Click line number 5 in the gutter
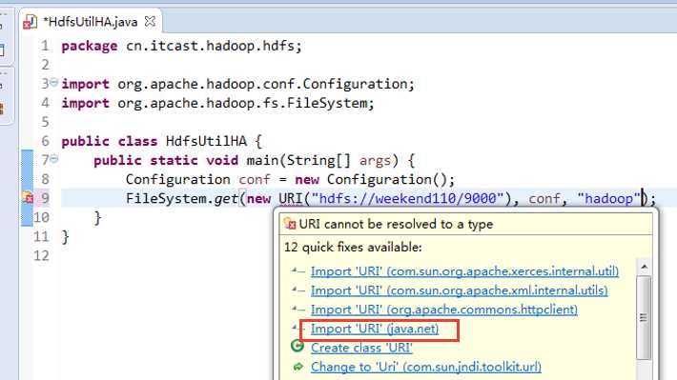Screen dimensions: 677x380 [45, 122]
